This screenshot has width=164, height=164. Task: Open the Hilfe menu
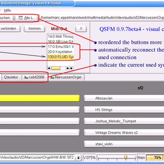click(x=7, y=11)
